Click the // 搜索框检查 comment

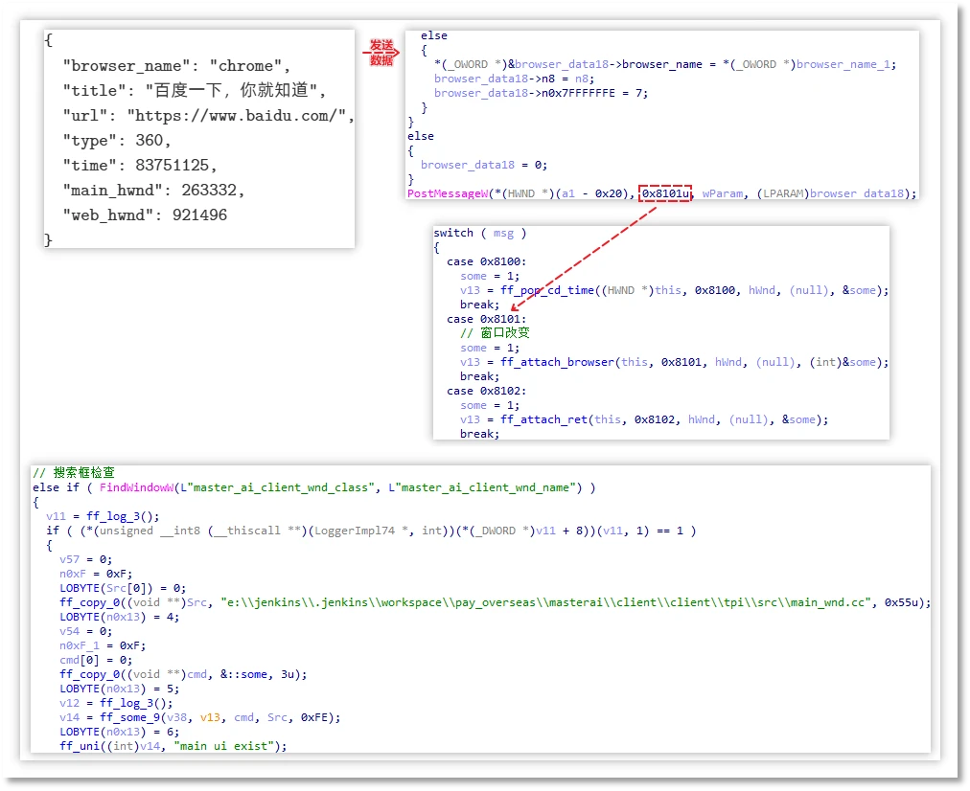point(74,473)
